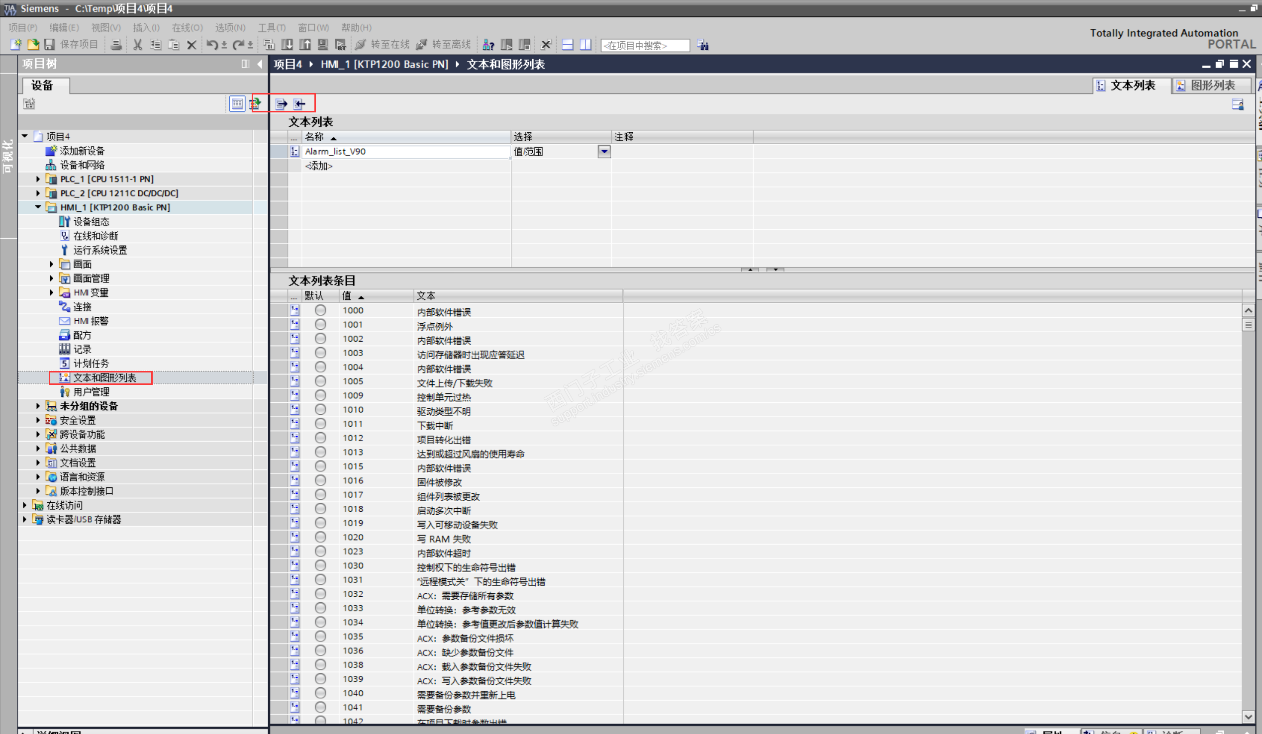Select default radio for value 1010
1262x734 pixels.
pyautogui.click(x=320, y=410)
